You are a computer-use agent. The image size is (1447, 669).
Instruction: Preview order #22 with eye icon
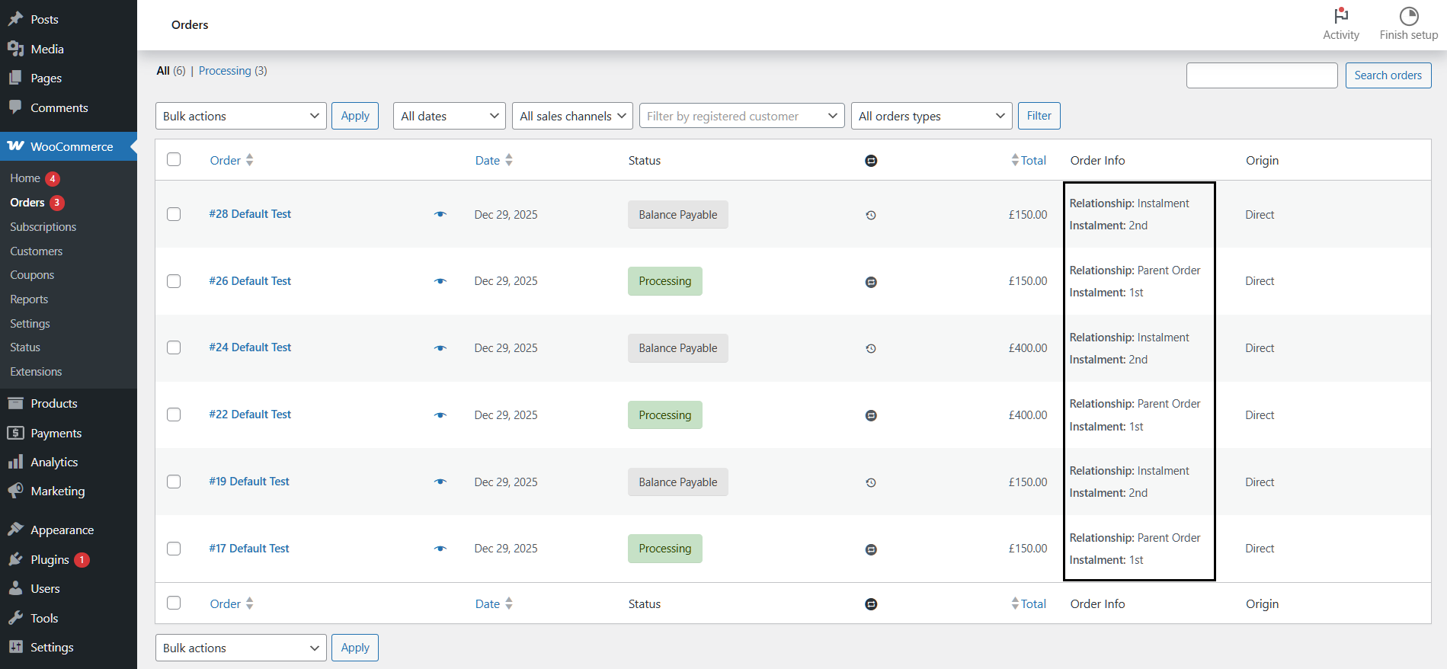tap(440, 415)
